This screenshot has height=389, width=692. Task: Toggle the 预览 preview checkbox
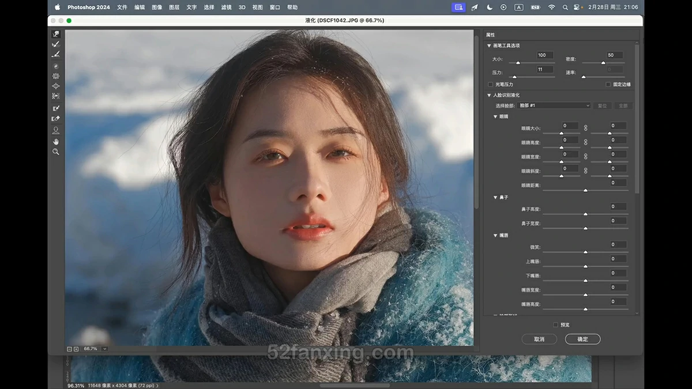(556, 325)
